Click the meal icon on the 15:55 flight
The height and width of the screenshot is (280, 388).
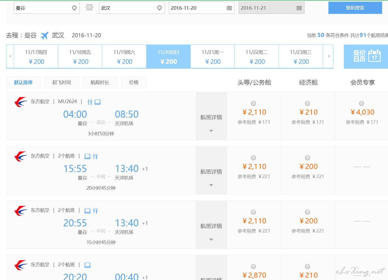coord(95,156)
